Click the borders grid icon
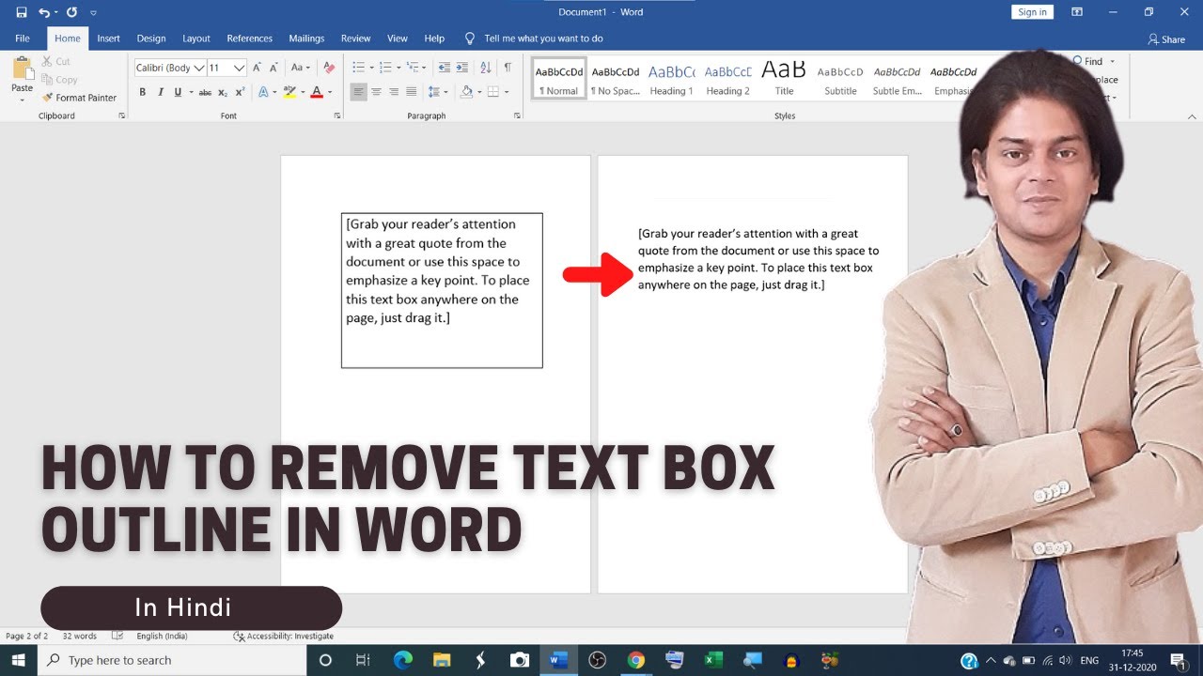The width and height of the screenshot is (1203, 676). (x=492, y=92)
